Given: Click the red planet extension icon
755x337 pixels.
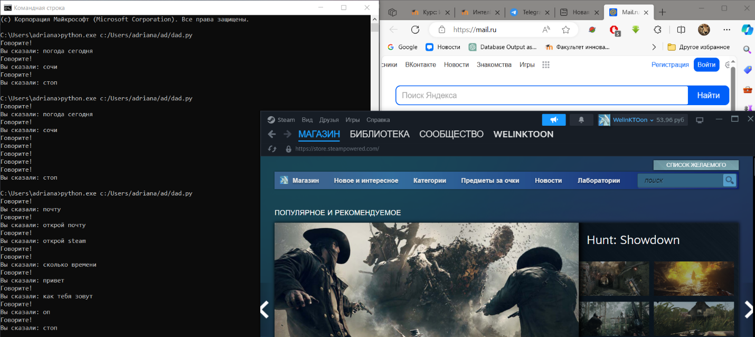Looking at the screenshot, I should pos(592,30).
